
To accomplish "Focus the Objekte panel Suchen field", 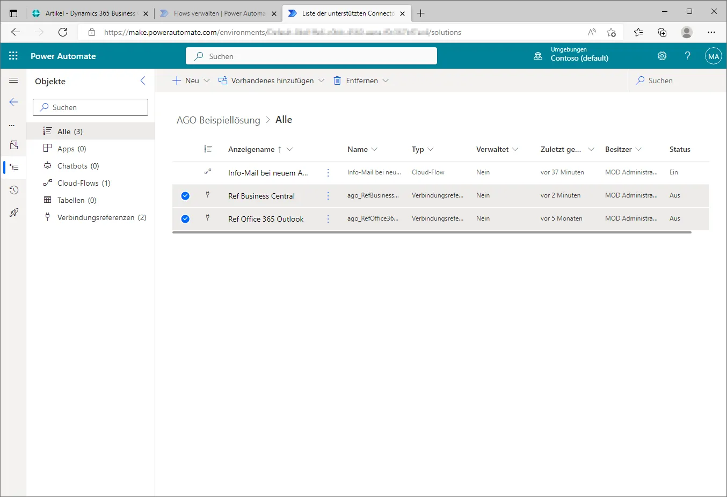I will coord(90,107).
